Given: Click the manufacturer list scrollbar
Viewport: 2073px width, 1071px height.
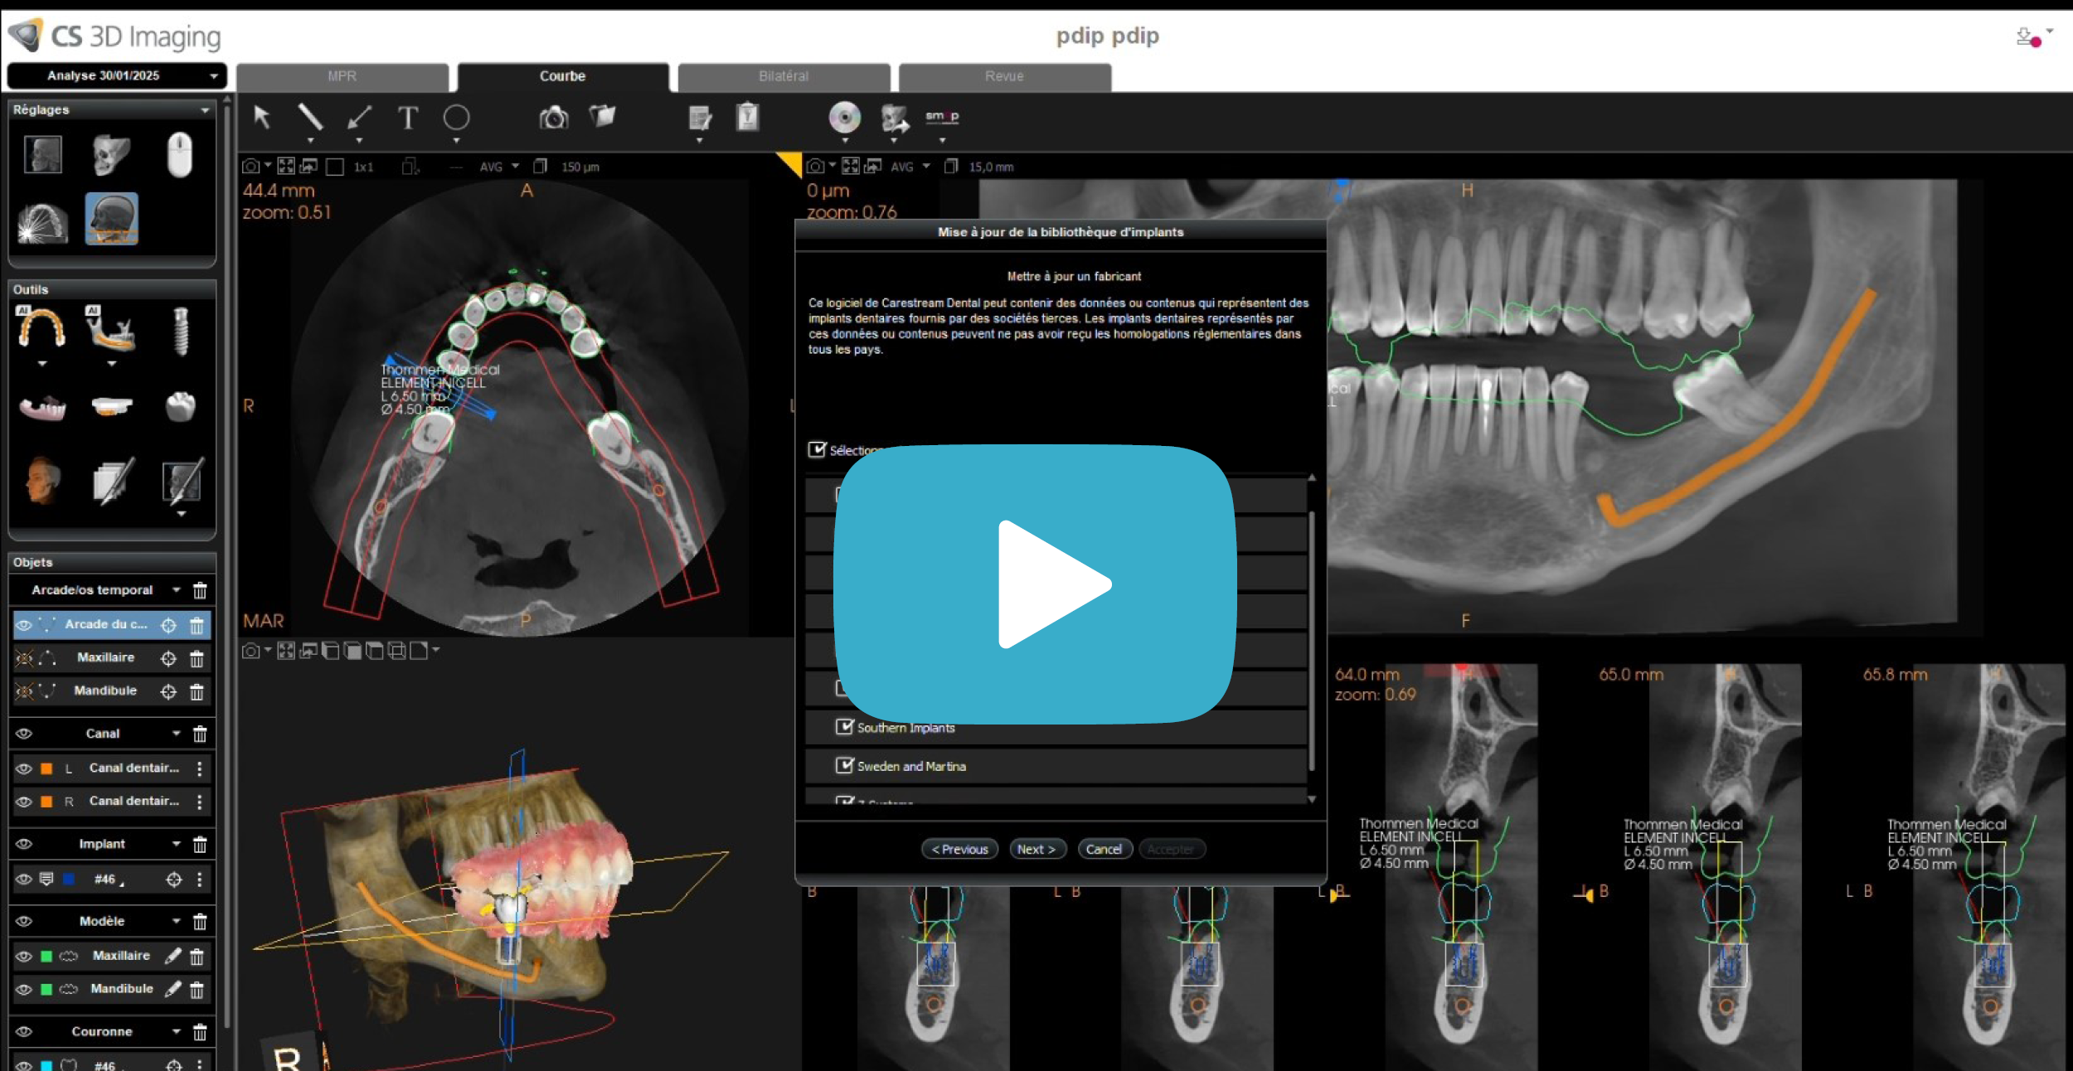Looking at the screenshot, I should (x=1312, y=640).
